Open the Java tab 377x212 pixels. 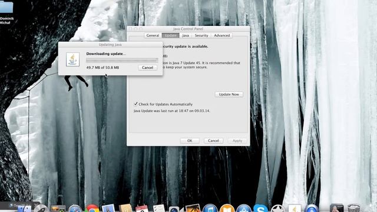coord(186,35)
